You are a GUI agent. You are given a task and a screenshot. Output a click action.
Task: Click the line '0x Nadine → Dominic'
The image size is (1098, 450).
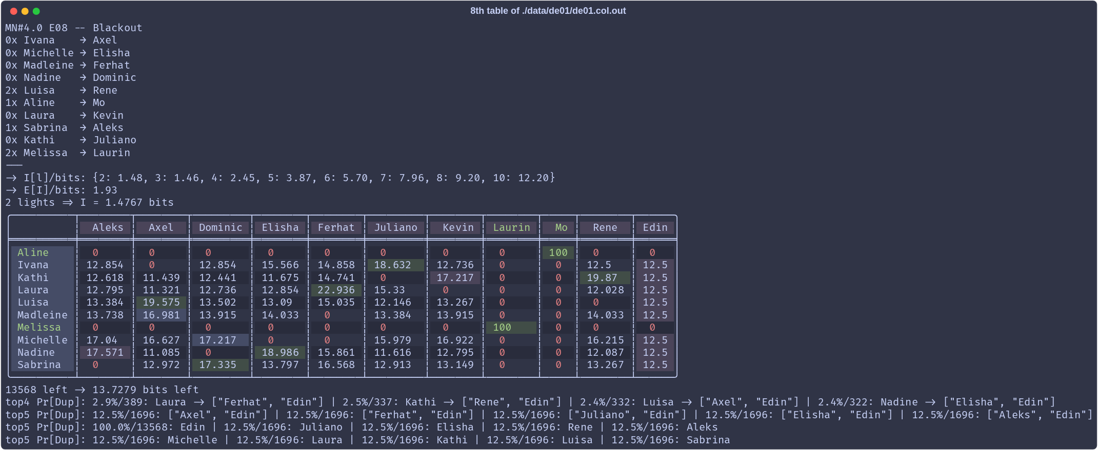point(71,77)
